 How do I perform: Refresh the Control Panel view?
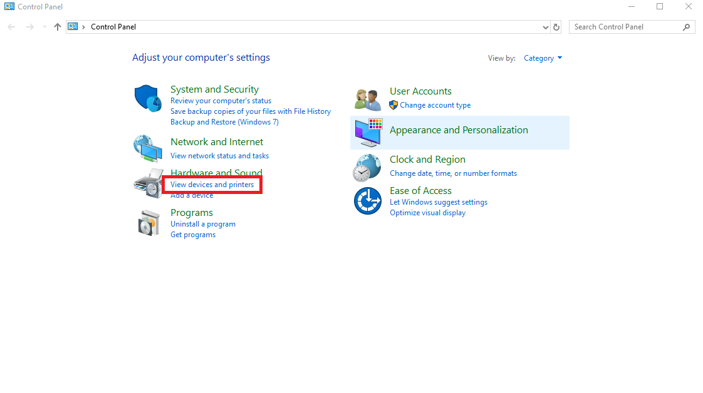click(x=556, y=27)
